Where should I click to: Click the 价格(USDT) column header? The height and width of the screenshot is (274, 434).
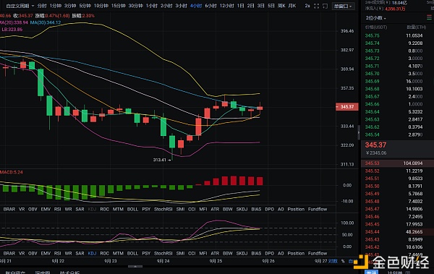point(376,27)
